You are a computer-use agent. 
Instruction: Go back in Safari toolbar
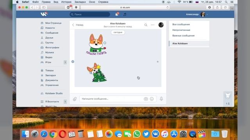32,7
